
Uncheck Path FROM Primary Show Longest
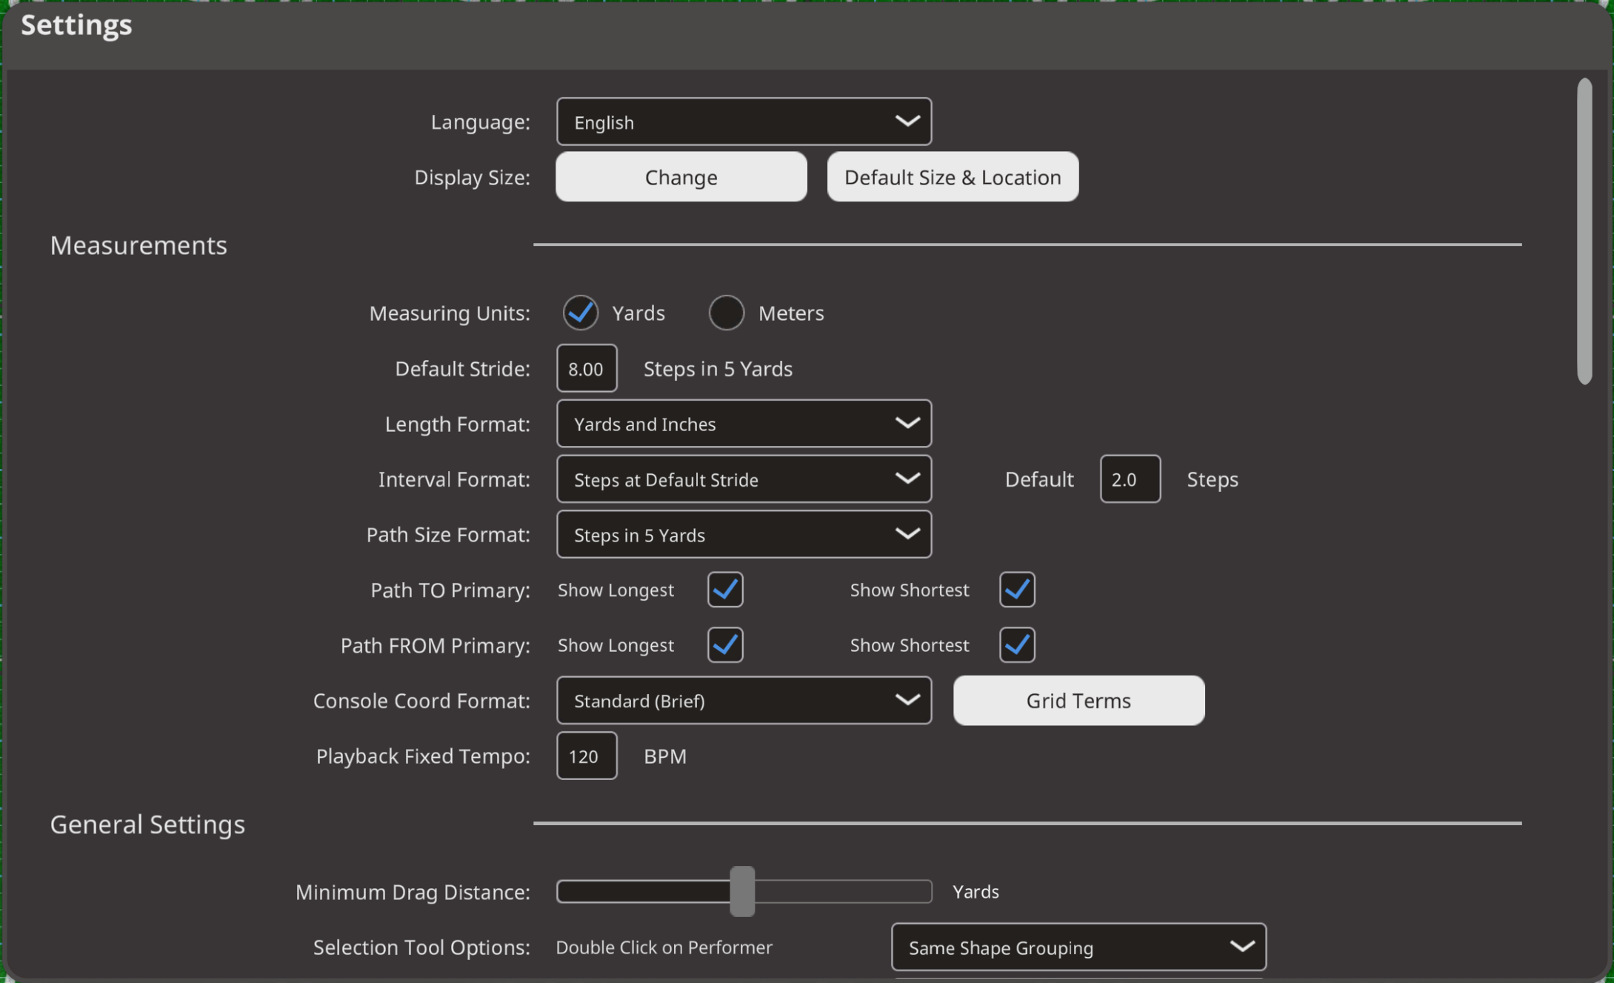click(x=724, y=645)
